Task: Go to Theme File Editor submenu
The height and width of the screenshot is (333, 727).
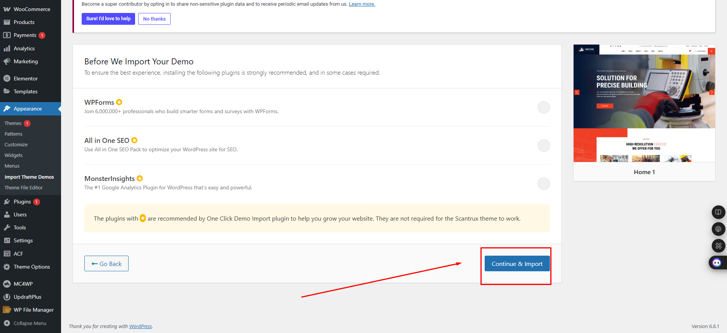Action: pyautogui.click(x=24, y=187)
